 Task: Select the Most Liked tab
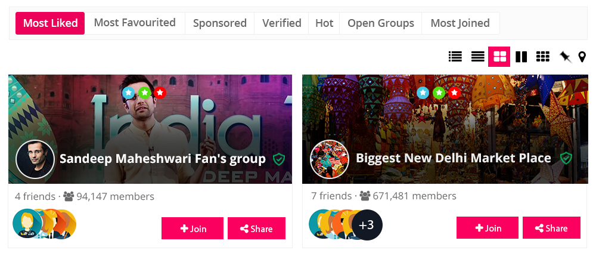(50, 23)
